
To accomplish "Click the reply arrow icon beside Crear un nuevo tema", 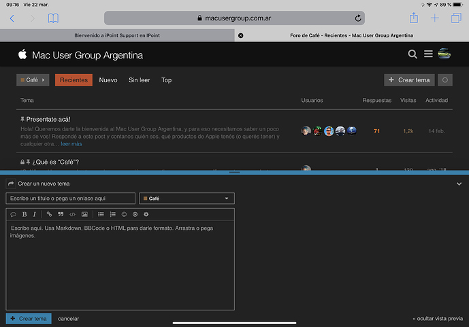I will [11, 184].
